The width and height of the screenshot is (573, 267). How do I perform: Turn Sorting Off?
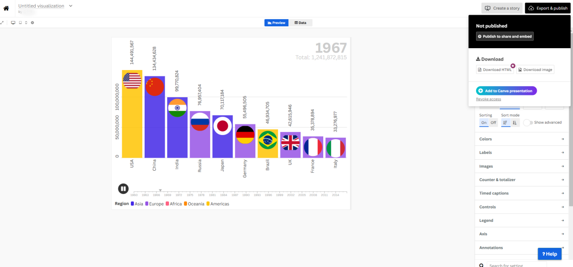click(x=494, y=123)
